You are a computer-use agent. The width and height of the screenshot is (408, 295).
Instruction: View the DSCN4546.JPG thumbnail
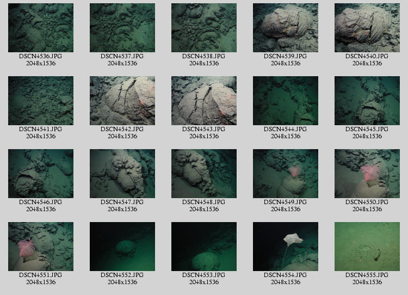[x=41, y=174]
